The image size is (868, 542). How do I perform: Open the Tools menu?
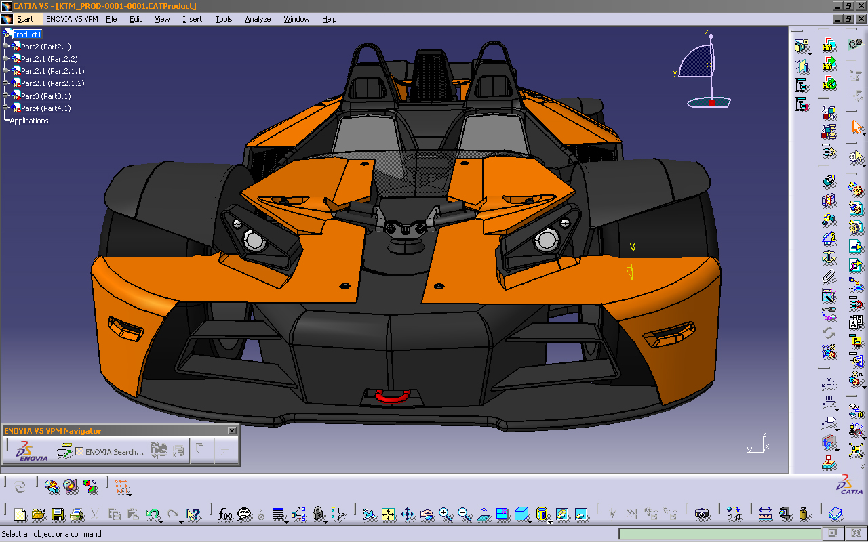coord(224,19)
